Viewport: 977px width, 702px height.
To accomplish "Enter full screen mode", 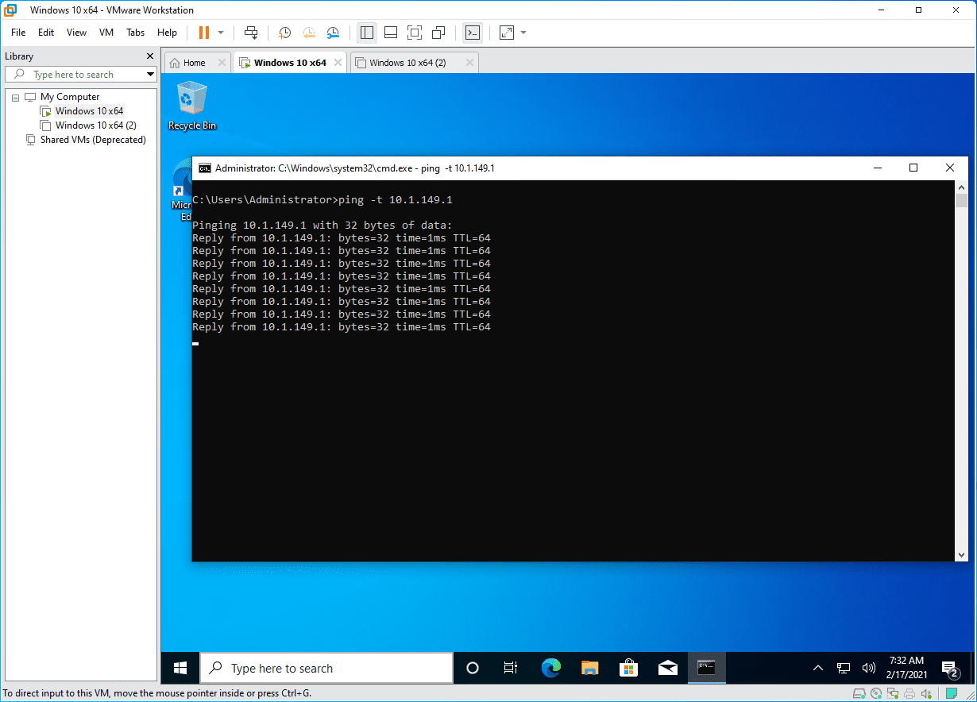I will click(414, 33).
